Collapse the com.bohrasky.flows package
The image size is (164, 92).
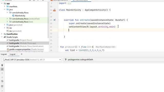(7, 13)
